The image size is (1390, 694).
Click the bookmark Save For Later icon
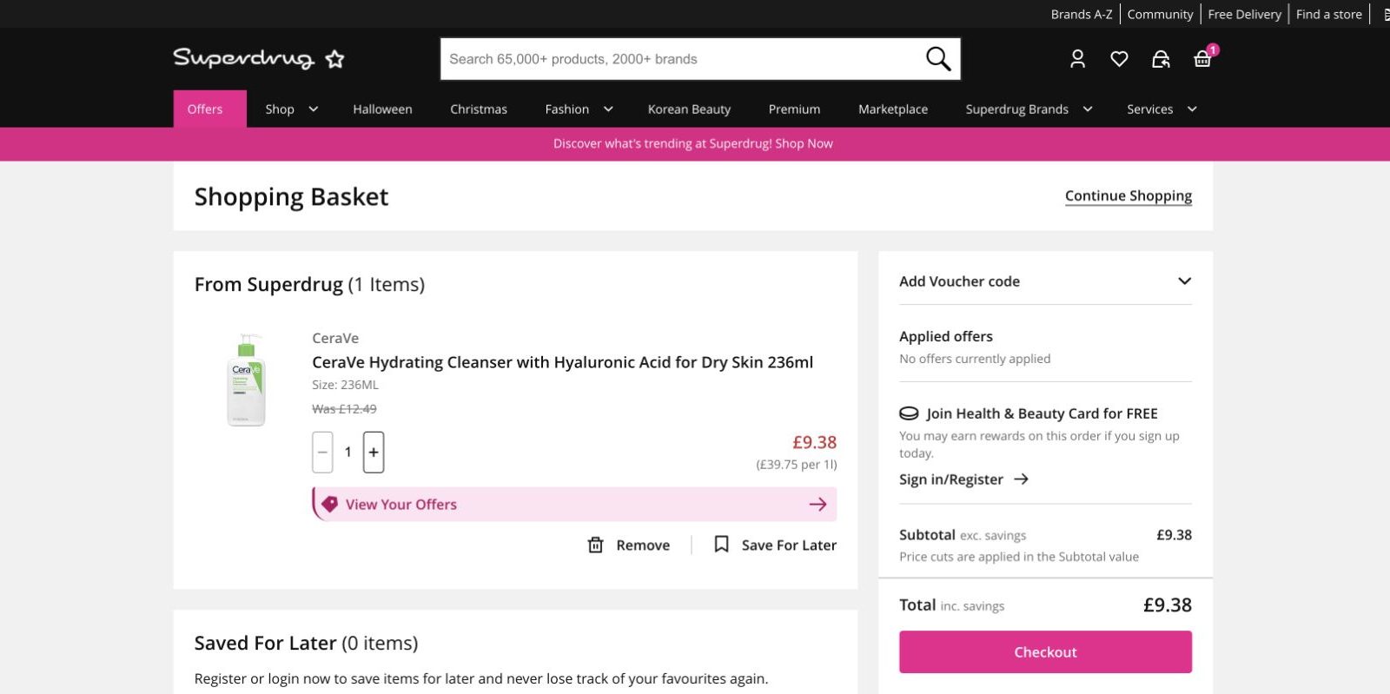(x=721, y=545)
